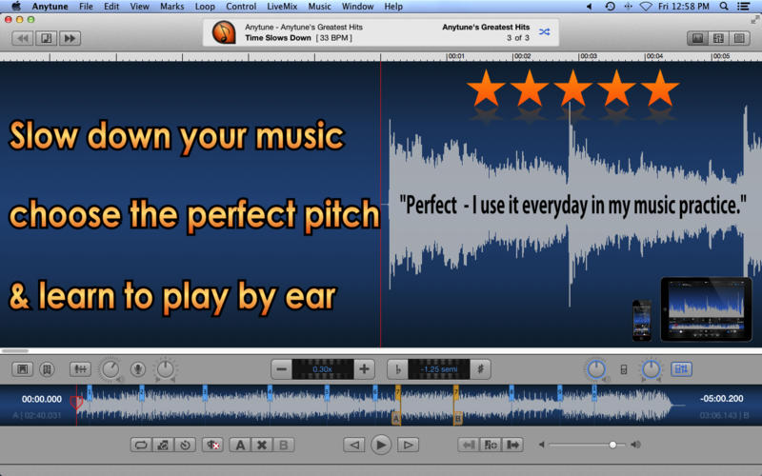
Task: Open Spotlight search in the menu bar
Action: pyautogui.click(x=724, y=7)
